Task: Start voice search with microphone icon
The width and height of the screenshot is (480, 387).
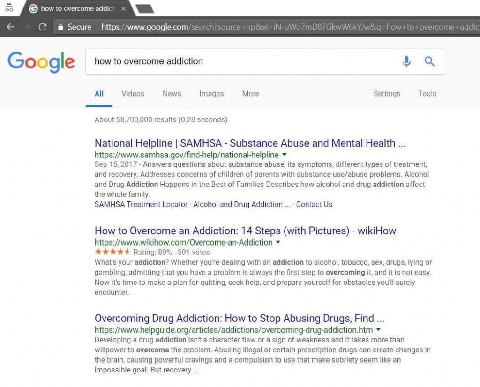Action: tap(406, 61)
